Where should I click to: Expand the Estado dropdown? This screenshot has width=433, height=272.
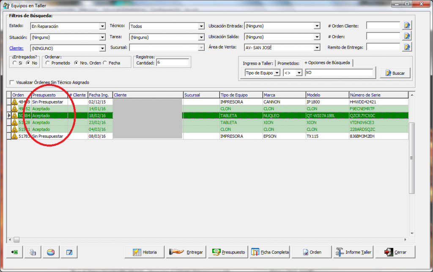coord(102,26)
